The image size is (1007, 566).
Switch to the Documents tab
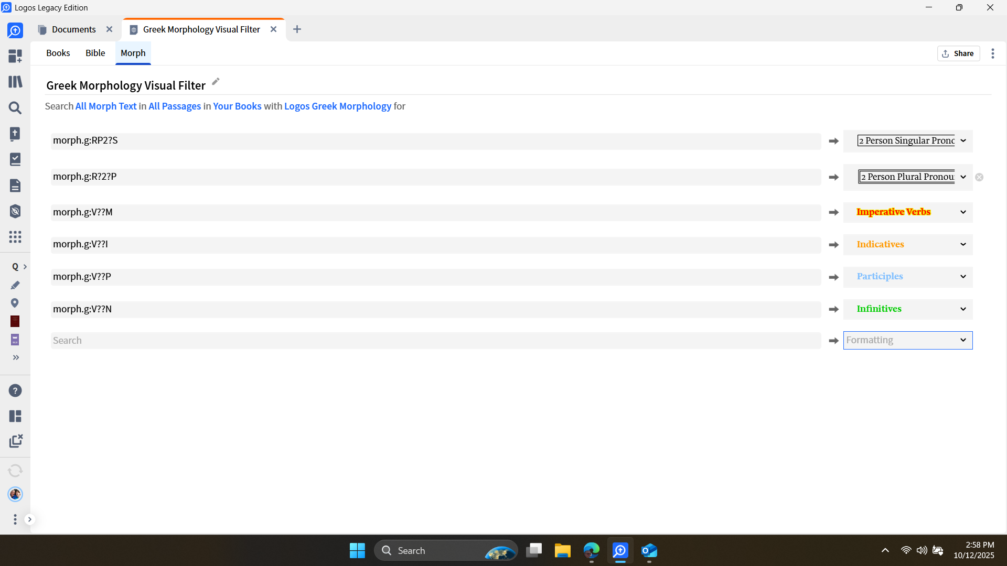pos(73,29)
